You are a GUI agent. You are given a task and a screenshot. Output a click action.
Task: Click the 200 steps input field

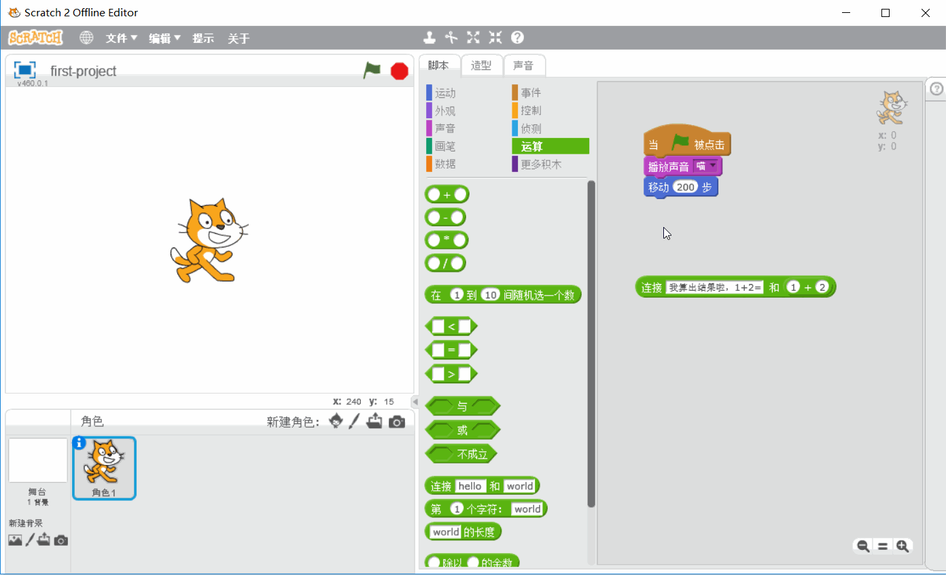pos(686,187)
